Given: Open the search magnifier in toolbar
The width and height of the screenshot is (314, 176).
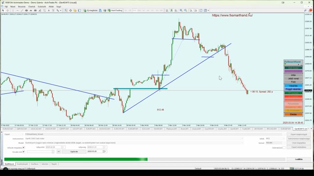Looking at the screenshot, I should tap(305, 10).
